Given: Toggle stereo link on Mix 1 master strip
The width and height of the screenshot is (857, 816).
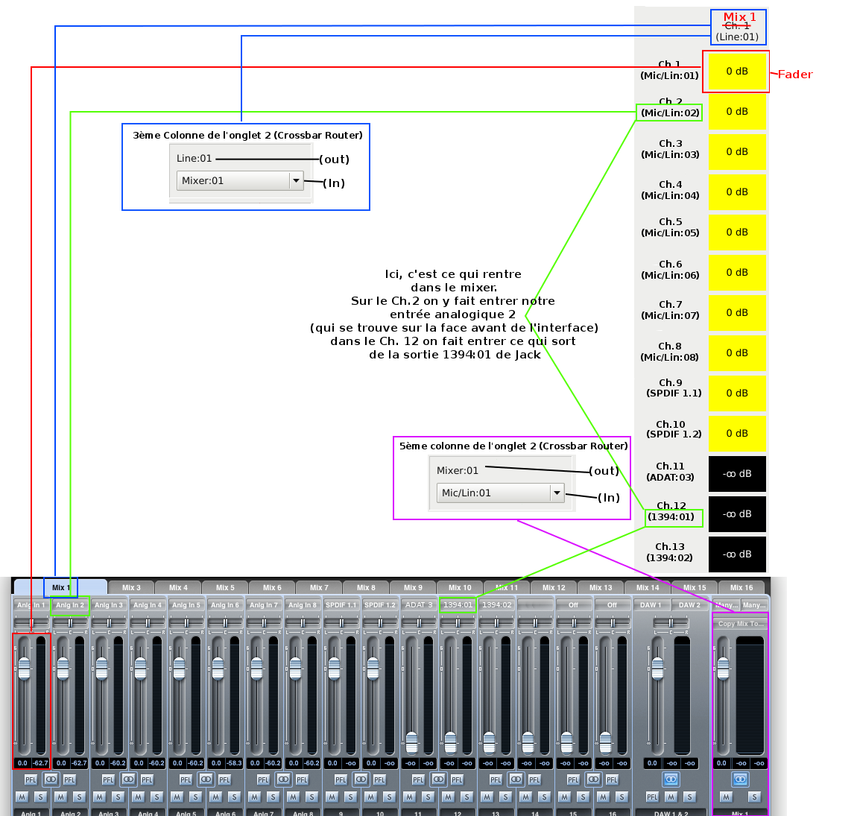Looking at the screenshot, I should [x=740, y=779].
